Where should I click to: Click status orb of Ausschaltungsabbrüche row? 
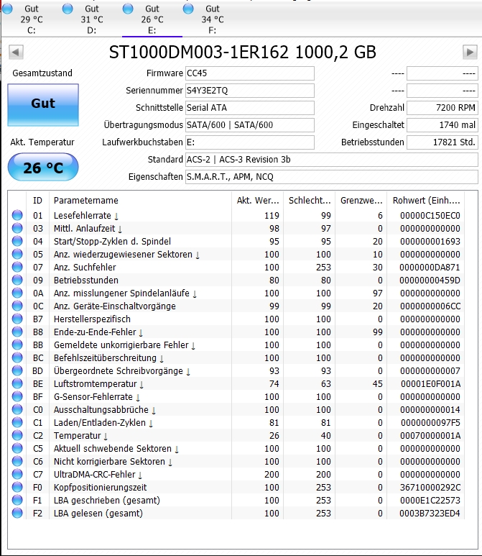(17, 409)
